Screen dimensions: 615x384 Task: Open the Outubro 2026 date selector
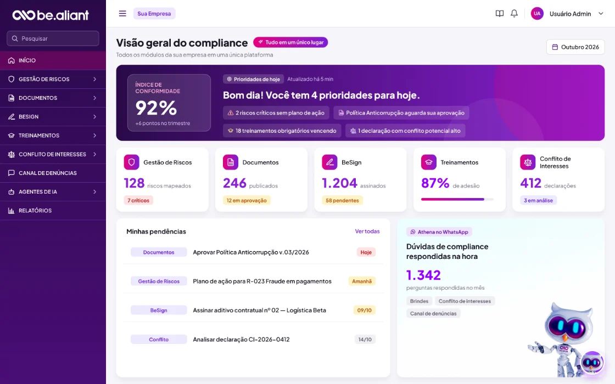575,47
